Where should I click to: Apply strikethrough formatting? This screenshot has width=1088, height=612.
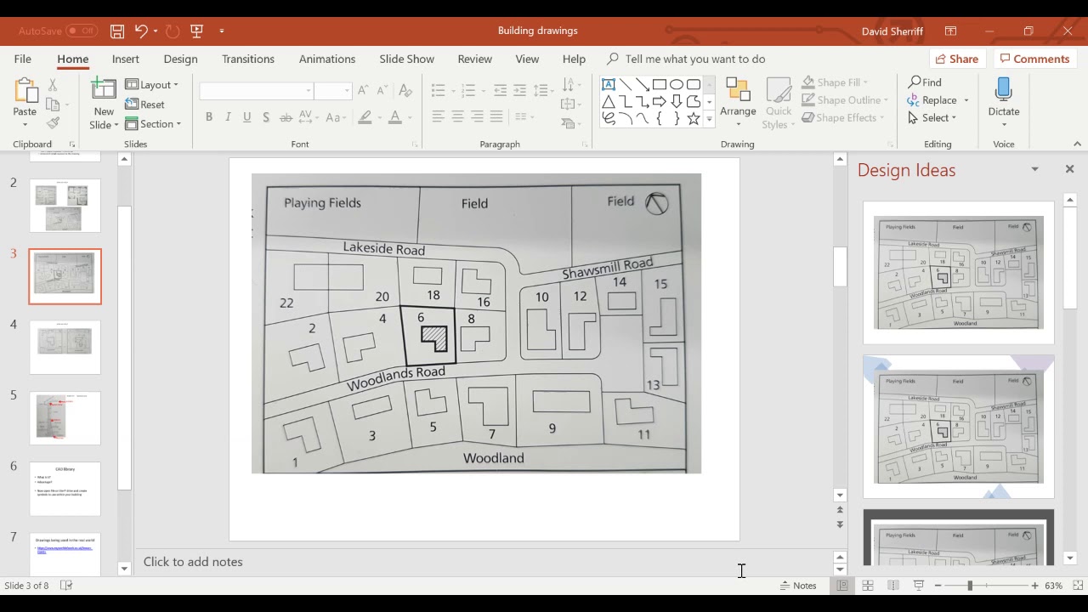click(286, 117)
